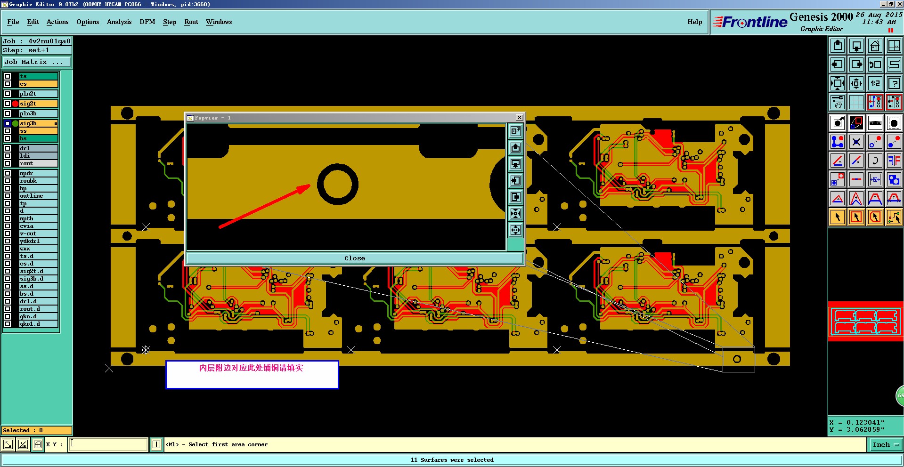Image resolution: width=904 pixels, height=467 pixels.
Task: Toggle the outline layer checkbox
Action: point(8,196)
